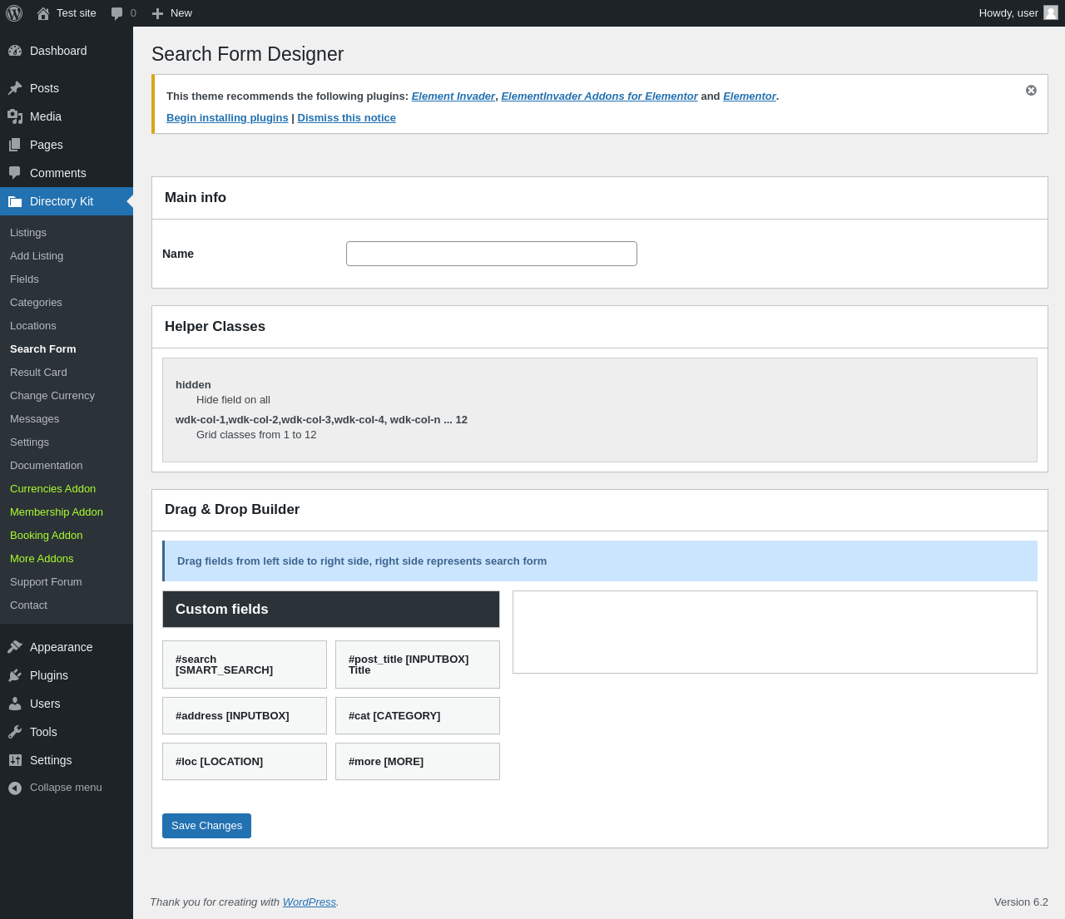Click the user avatar icon

(1051, 13)
